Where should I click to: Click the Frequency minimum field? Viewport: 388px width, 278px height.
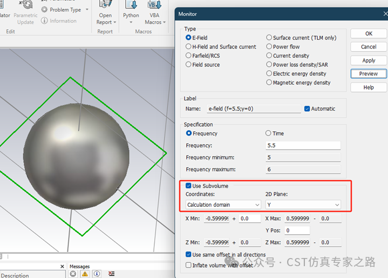pyautogui.click(x=303, y=158)
